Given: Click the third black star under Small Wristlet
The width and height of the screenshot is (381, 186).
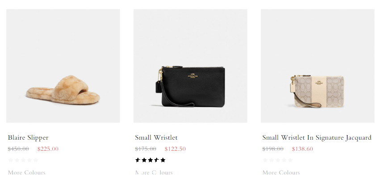Looking at the screenshot, I should tap(151, 160).
